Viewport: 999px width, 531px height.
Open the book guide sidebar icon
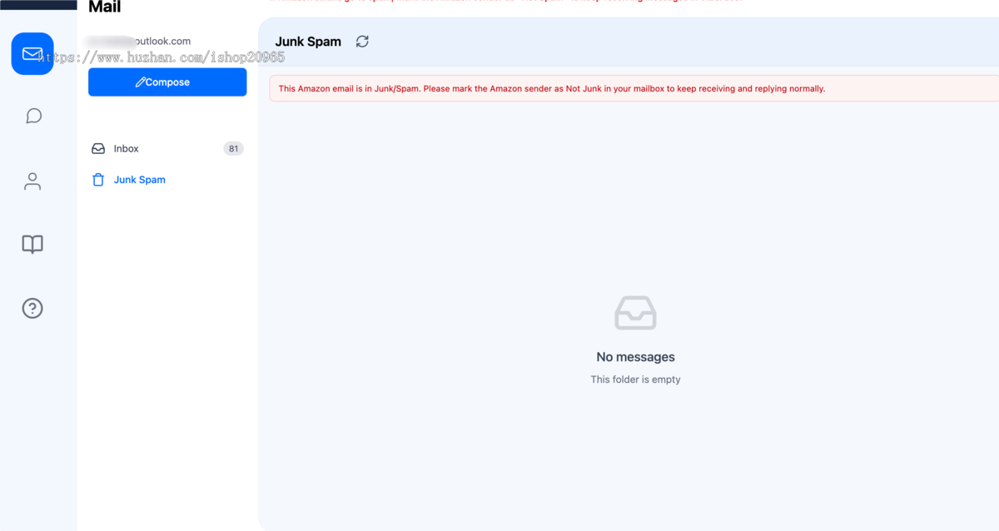coord(32,244)
